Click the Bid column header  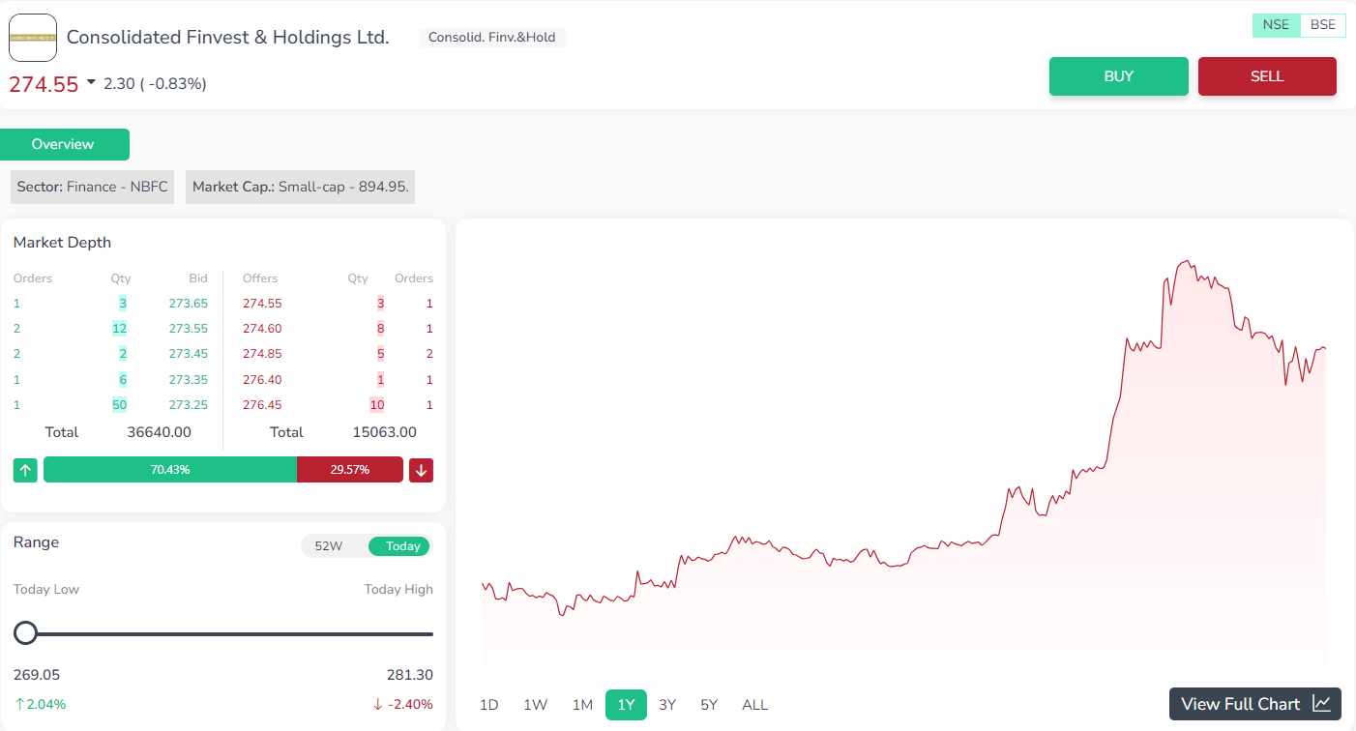198,278
